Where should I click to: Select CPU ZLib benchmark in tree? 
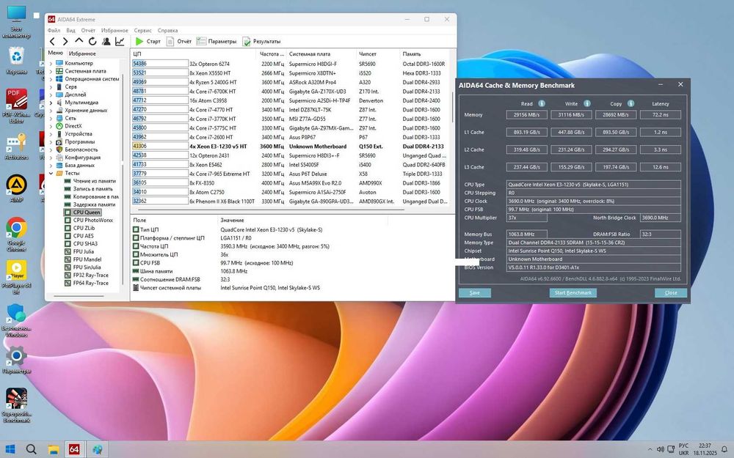79,228
